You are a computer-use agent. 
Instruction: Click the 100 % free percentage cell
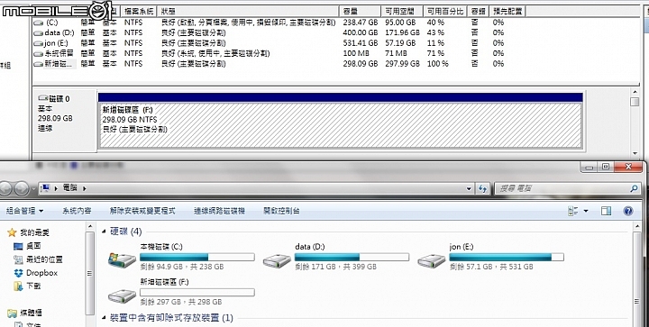click(x=437, y=64)
